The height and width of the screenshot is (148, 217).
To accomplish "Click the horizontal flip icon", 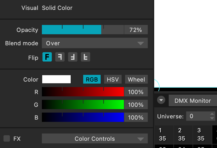I will (60, 57).
